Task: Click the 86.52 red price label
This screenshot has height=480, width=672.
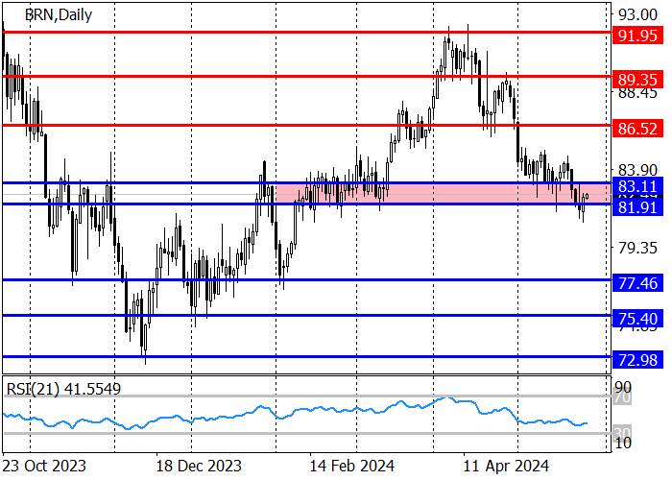Action: pos(637,128)
